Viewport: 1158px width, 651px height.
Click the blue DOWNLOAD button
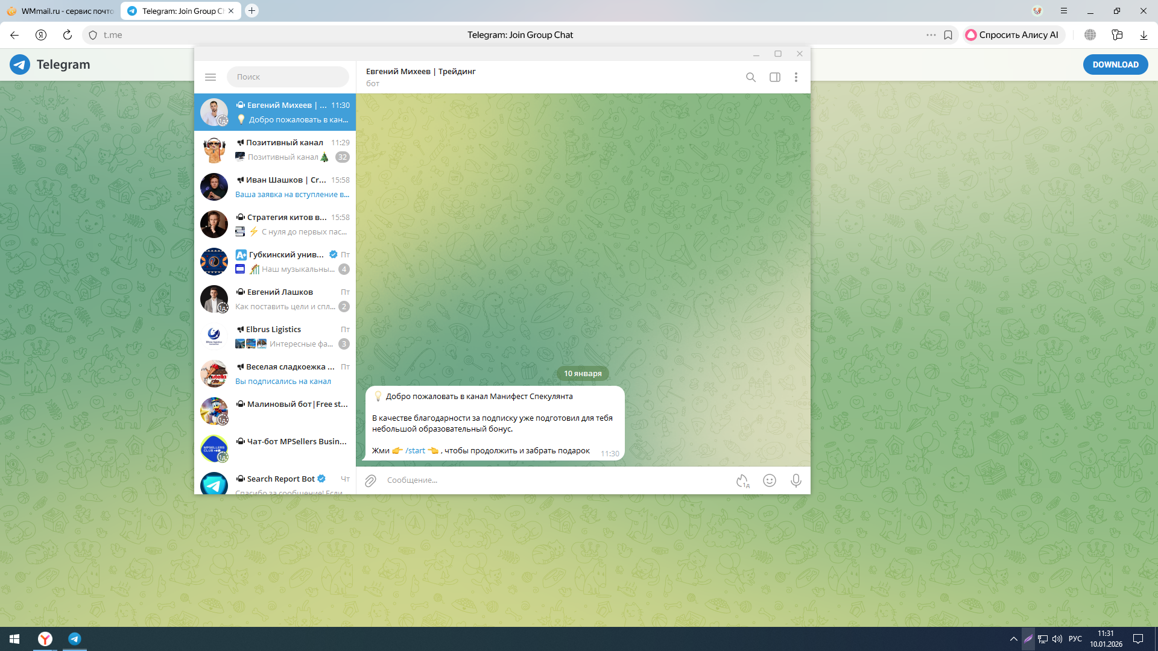(1115, 64)
